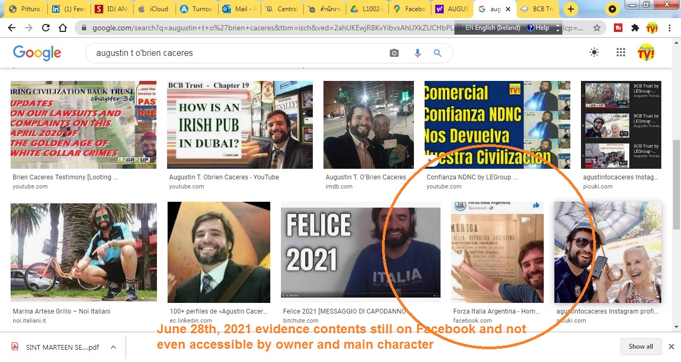The height and width of the screenshot is (362, 681).
Task: Switch to the Facebook maps tab
Action: (x=409, y=9)
